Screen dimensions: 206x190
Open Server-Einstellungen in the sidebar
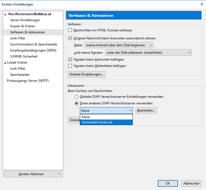click(25, 20)
